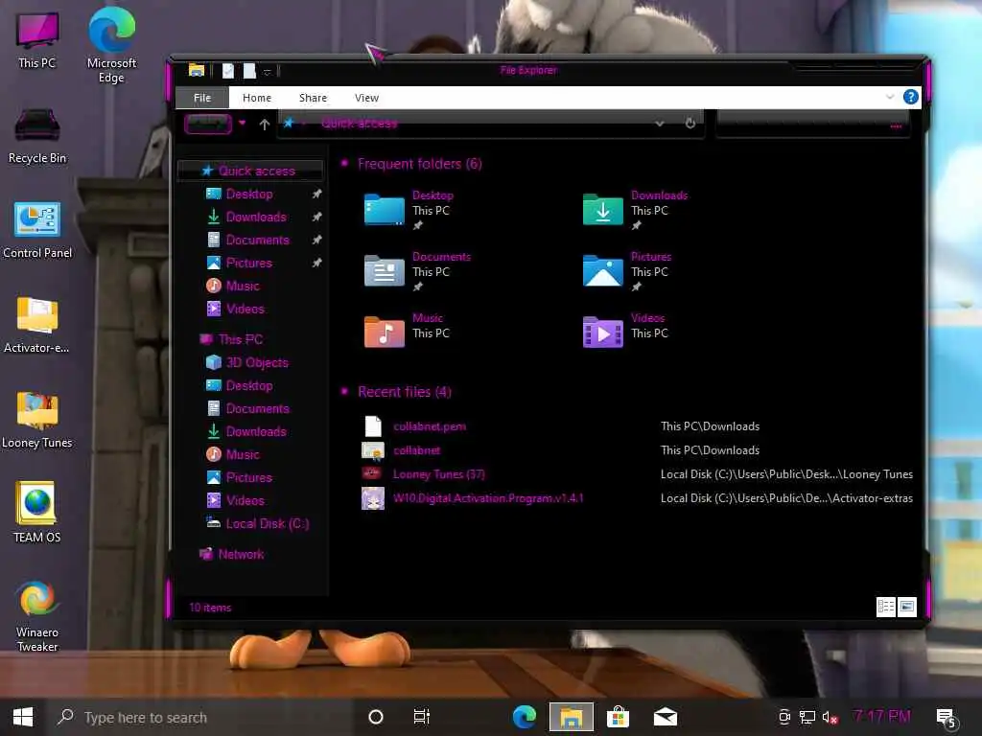982x736 pixels.
Task: Click the New folder quick access toolbar icon
Action: [249, 71]
